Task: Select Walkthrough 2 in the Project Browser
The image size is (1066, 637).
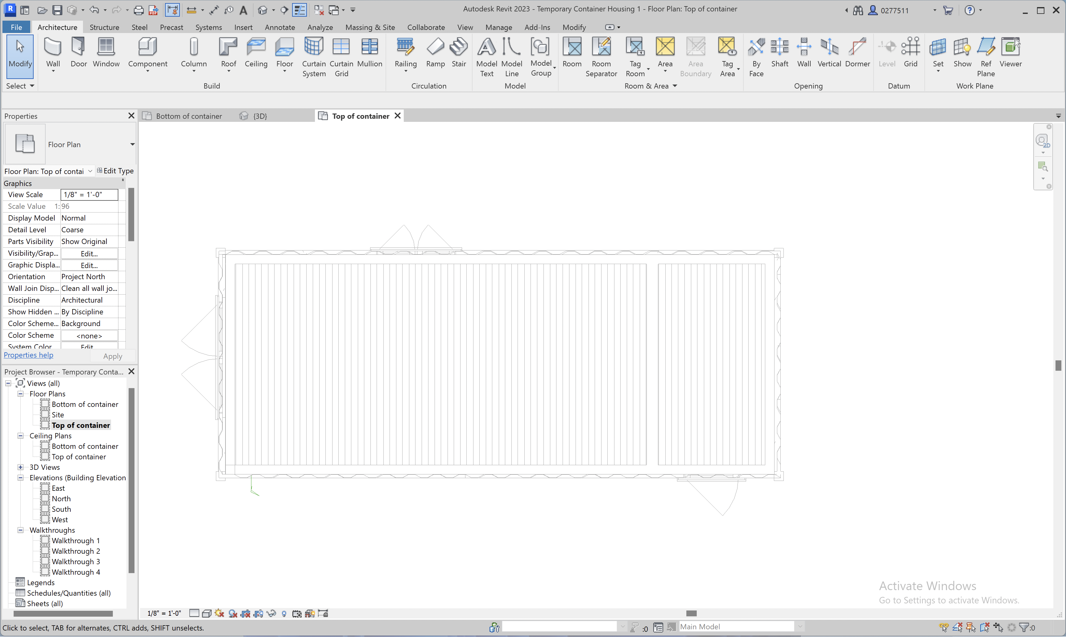Action: [x=76, y=551]
